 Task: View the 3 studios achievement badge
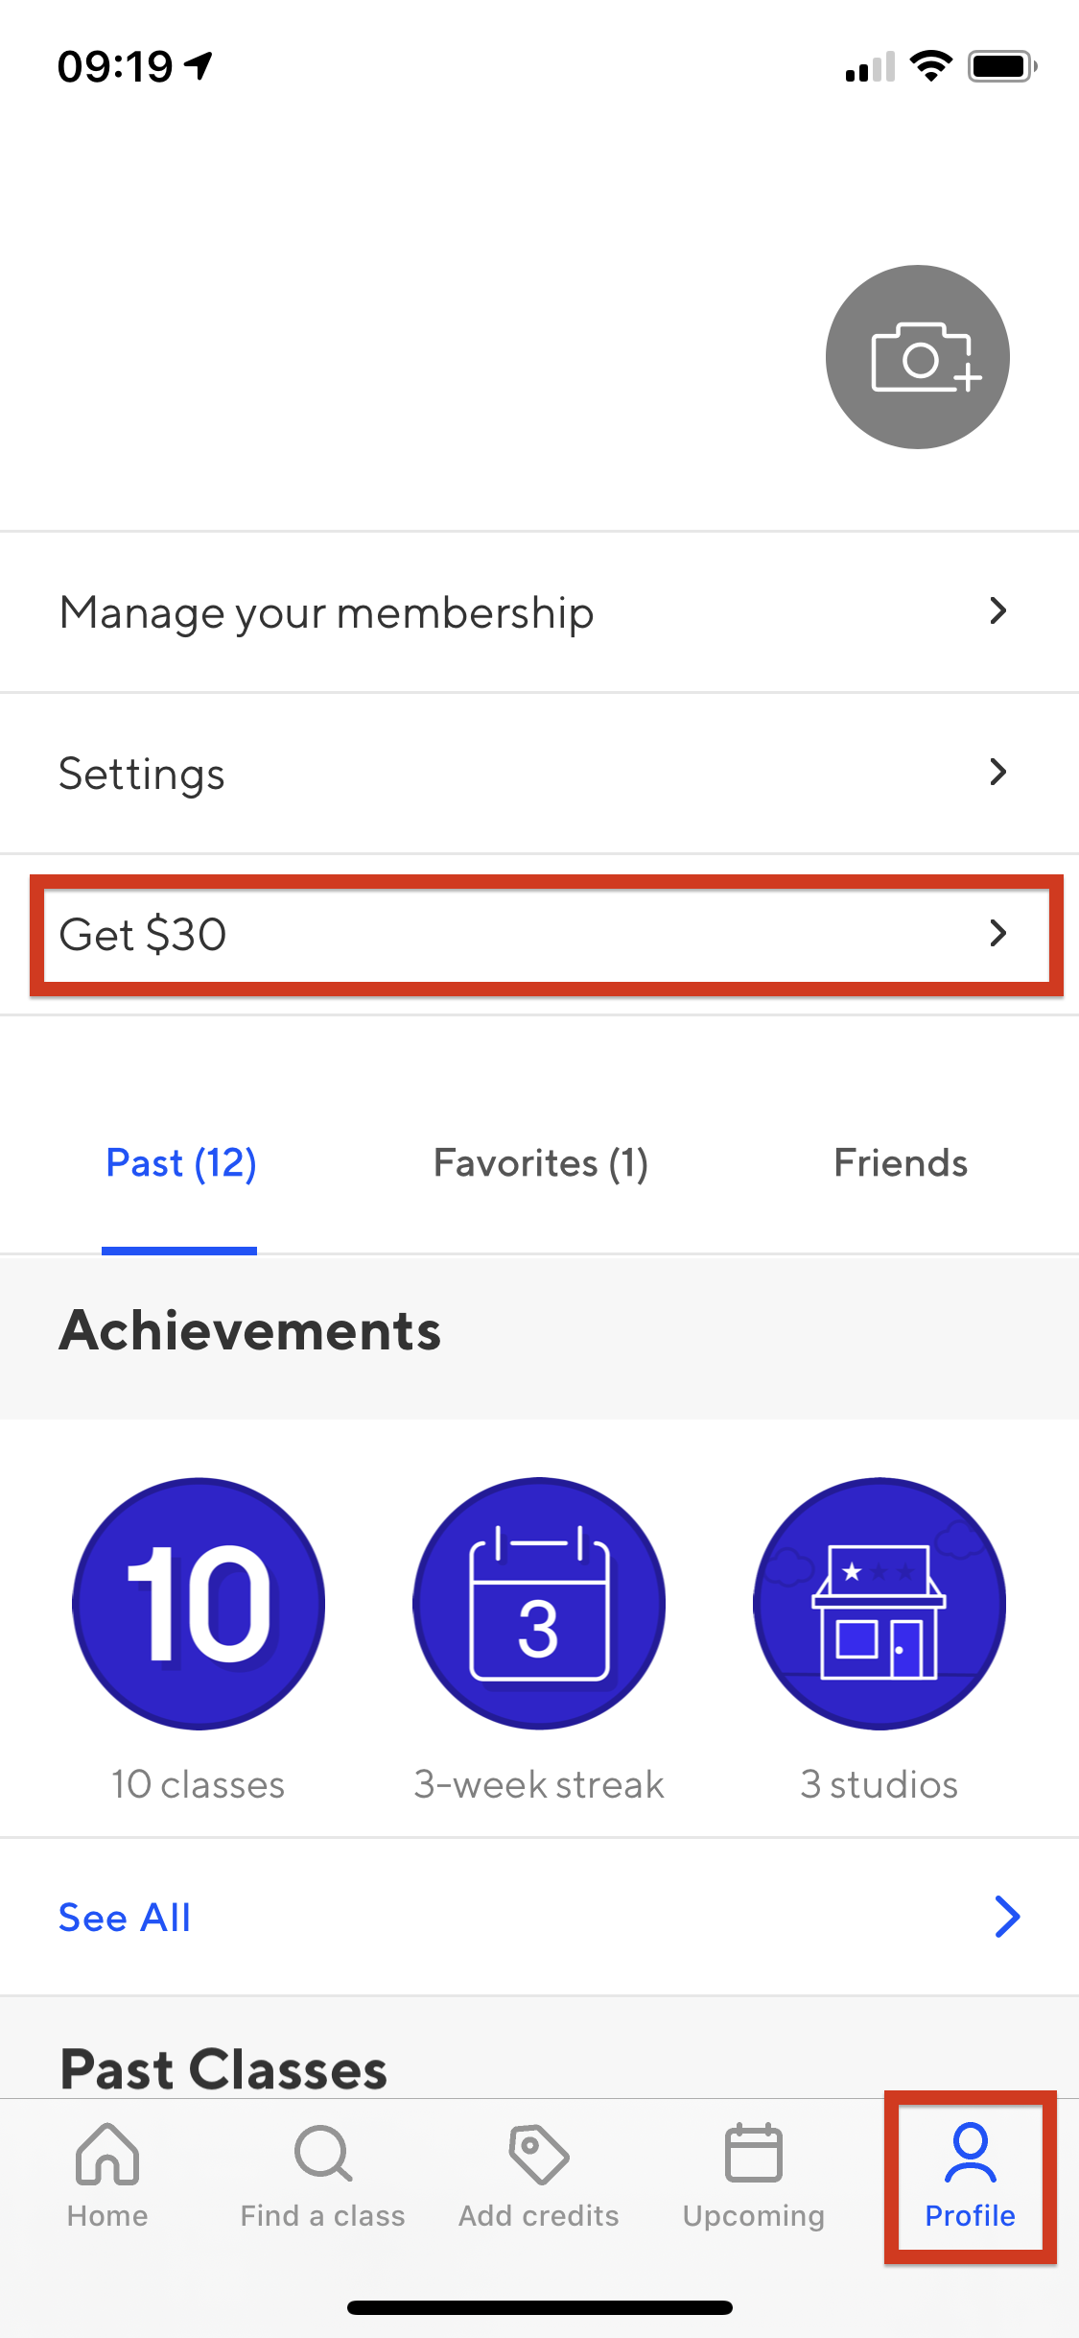[x=880, y=1604]
